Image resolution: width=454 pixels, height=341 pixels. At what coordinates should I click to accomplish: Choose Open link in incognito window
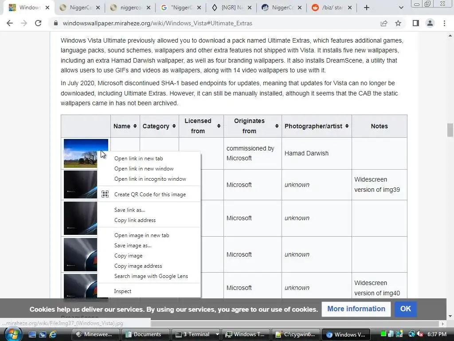[x=149, y=179]
